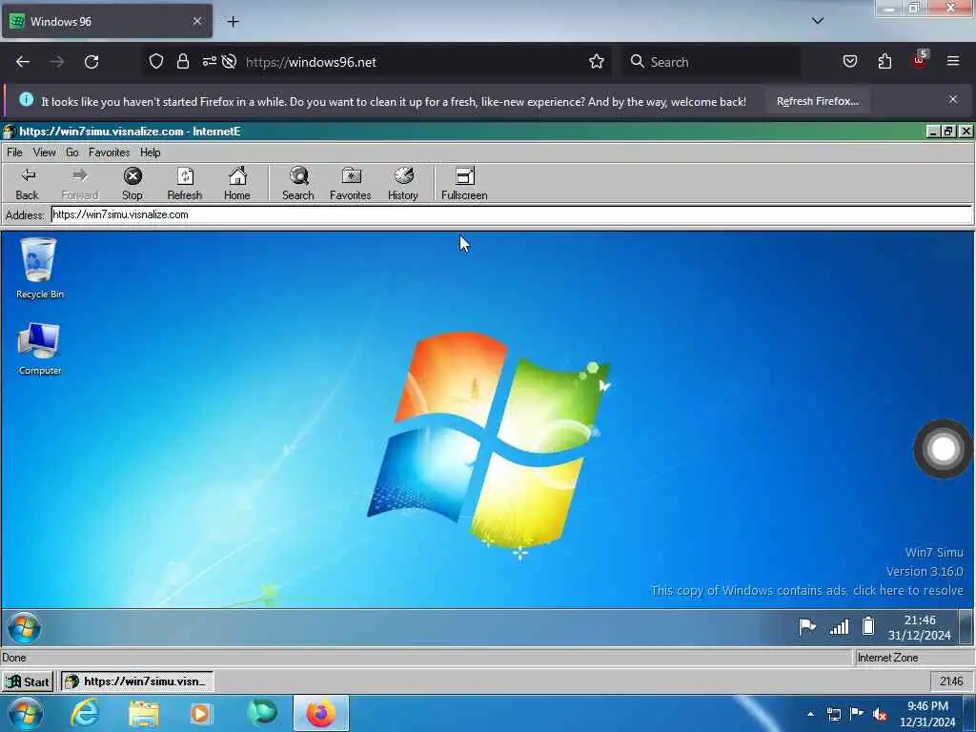Select the Recycle Bin desktop icon
Screen dimensions: 976x732
coord(39,268)
